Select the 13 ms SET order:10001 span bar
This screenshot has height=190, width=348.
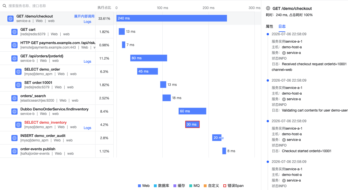click(163, 85)
